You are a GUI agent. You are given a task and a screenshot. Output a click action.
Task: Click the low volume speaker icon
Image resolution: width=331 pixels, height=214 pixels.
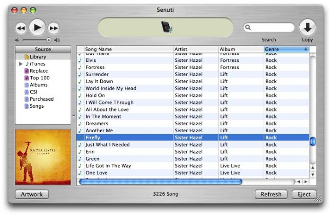[17, 40]
